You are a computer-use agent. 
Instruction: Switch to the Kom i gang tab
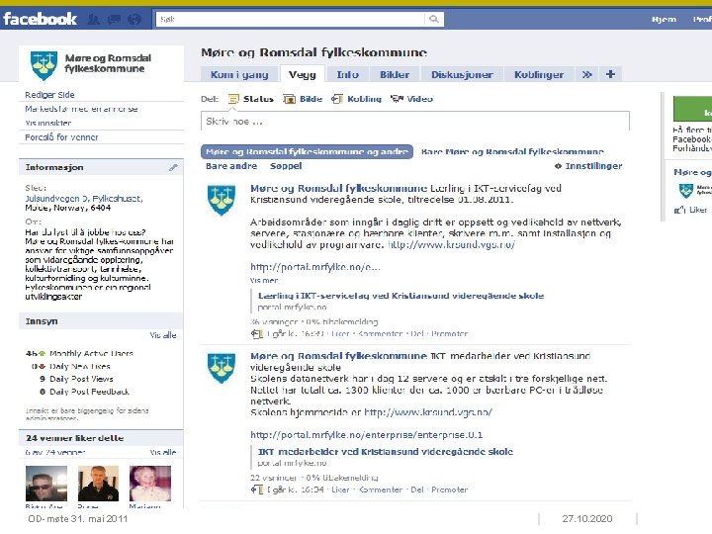point(239,74)
